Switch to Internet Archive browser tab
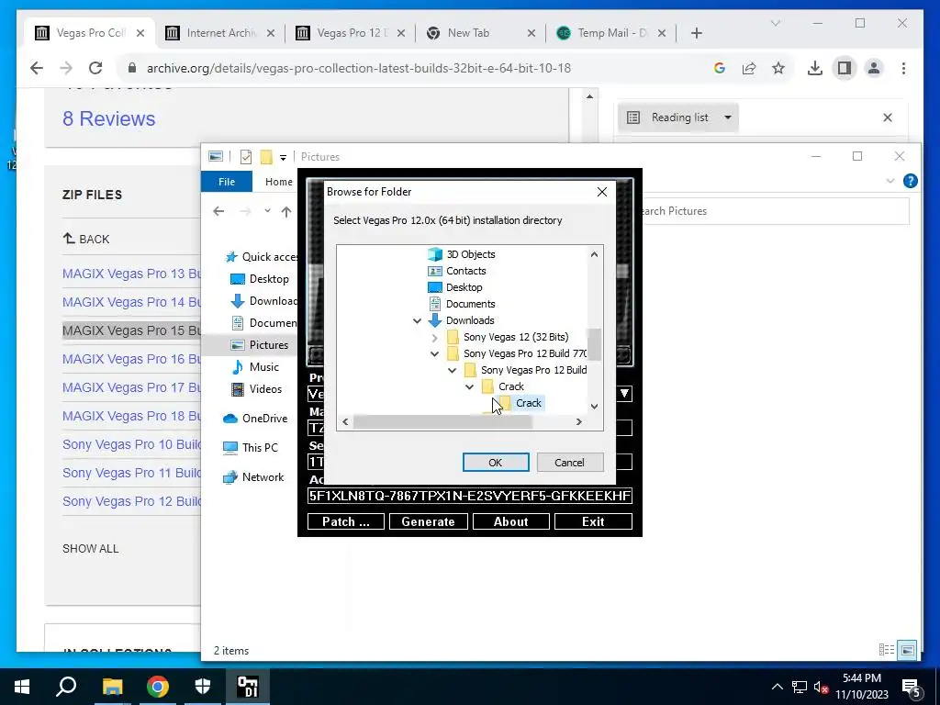This screenshot has height=705, width=940. [220, 33]
